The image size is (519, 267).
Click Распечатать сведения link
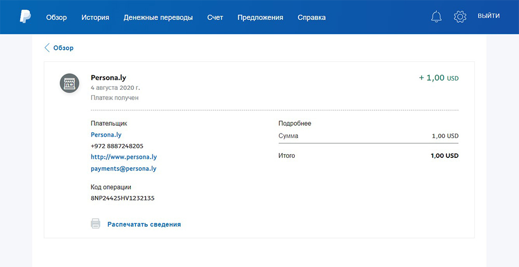point(144,224)
